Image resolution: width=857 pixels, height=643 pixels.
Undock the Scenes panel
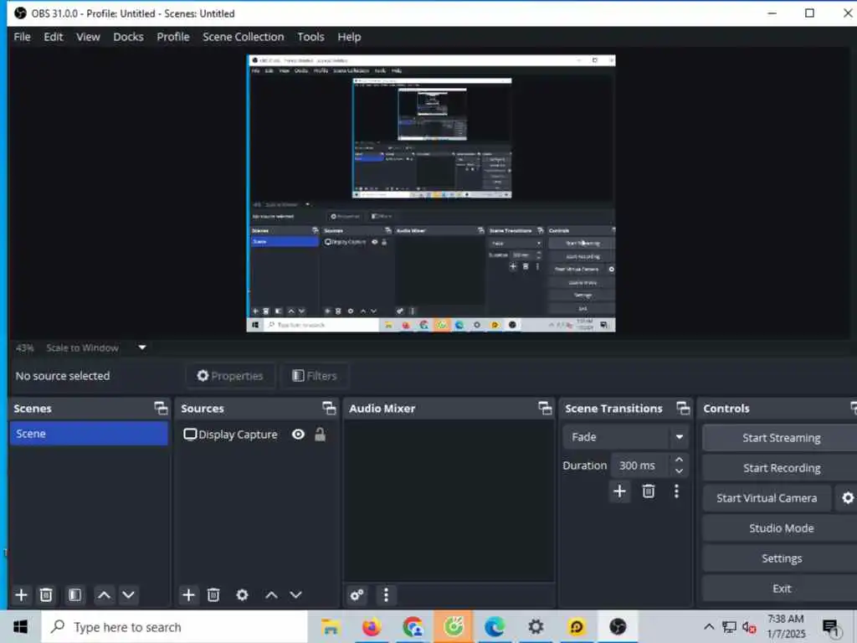coord(161,408)
